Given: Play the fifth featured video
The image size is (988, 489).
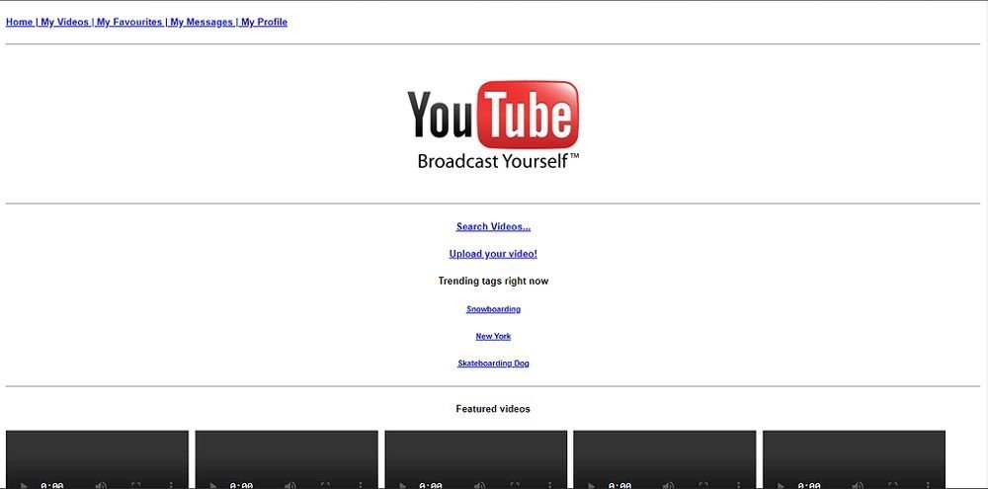Looking at the screenshot, I should click(x=781, y=486).
